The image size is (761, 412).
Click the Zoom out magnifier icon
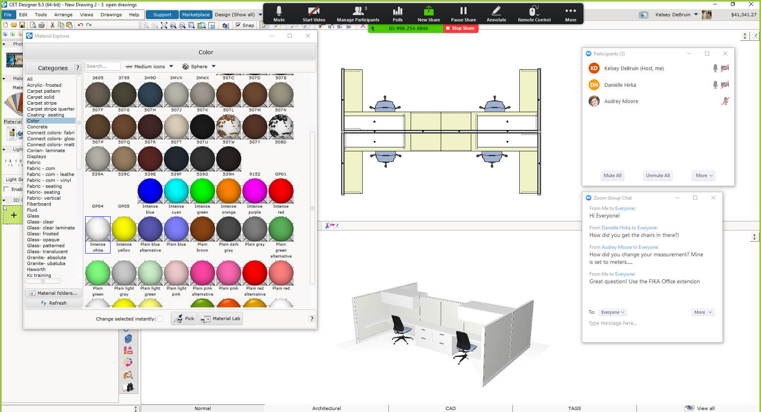coord(182,25)
